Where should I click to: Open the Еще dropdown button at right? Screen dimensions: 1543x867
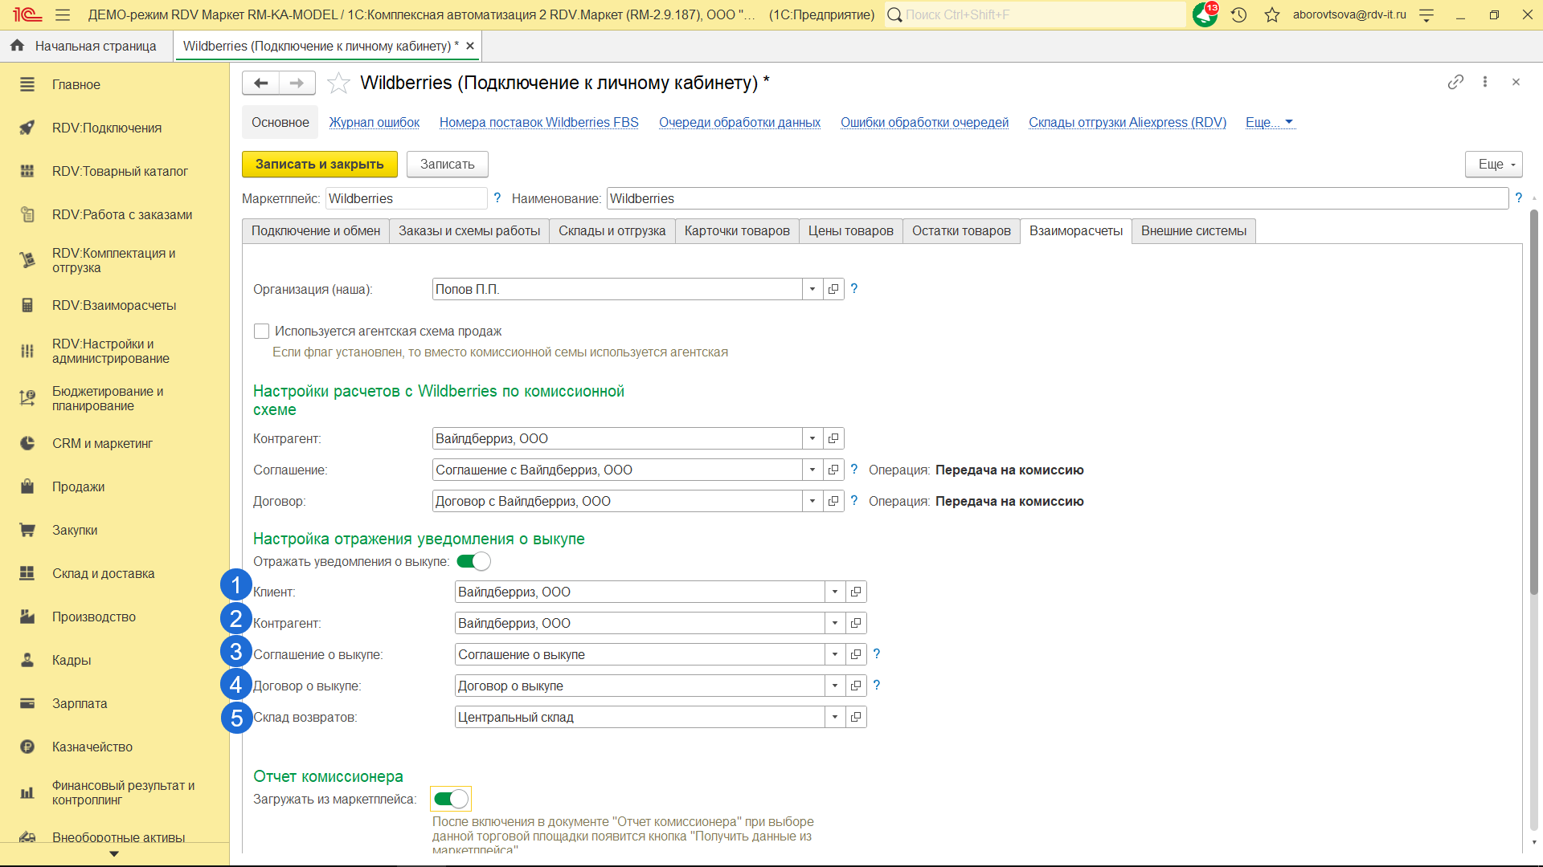point(1493,164)
